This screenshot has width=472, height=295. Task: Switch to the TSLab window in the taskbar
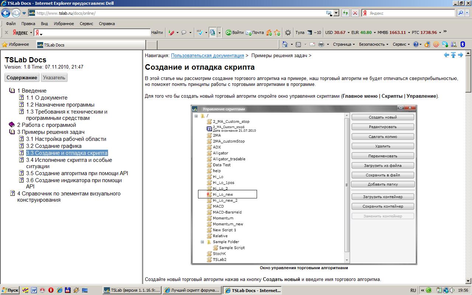(132, 290)
